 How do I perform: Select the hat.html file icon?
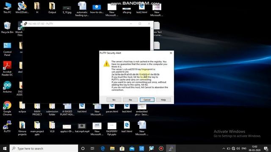pyautogui.click(x=82, y=108)
